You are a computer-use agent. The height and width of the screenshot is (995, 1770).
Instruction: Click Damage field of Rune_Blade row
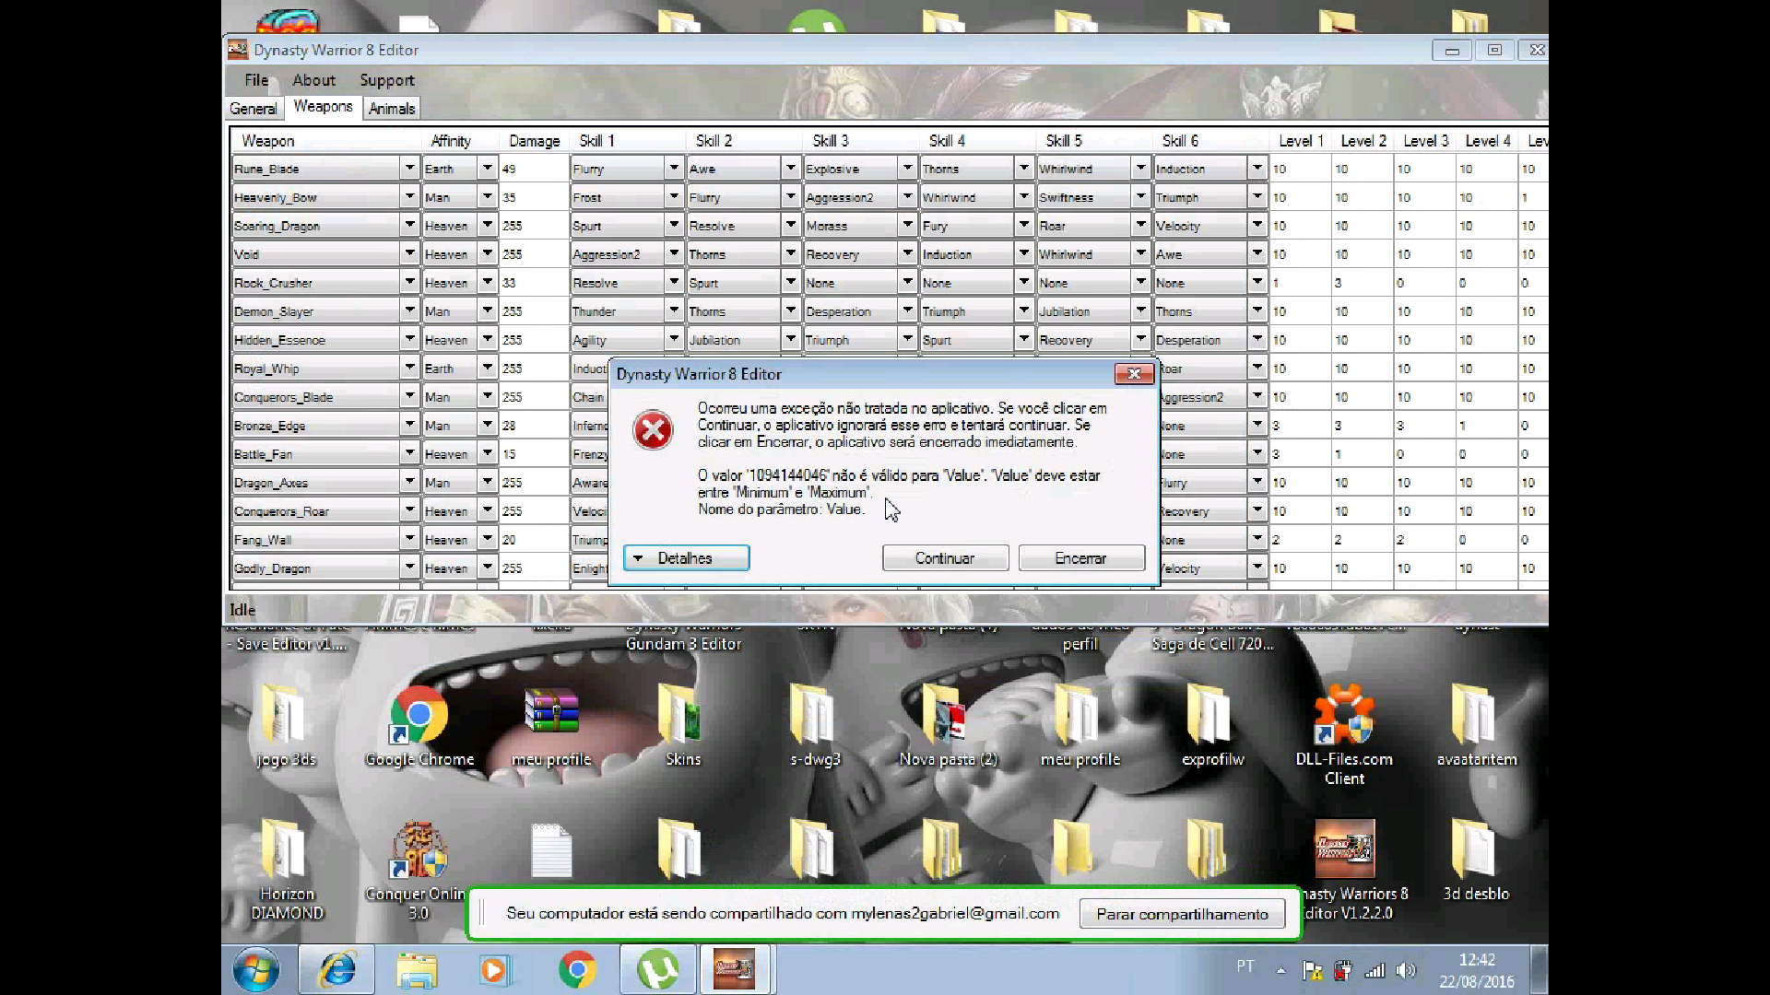coord(532,170)
